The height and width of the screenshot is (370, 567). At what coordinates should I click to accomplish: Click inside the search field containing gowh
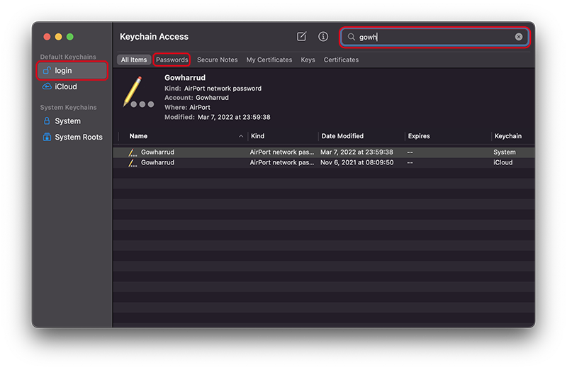434,37
